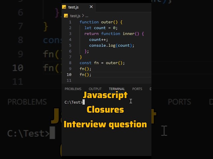Image resolution: width=213 pixels, height=159 pixels.
Task: Click the 'fn();' call on line 10
Action: click(x=86, y=75)
